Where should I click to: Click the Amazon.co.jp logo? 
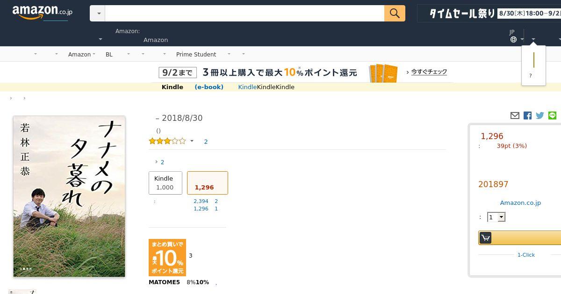42,13
